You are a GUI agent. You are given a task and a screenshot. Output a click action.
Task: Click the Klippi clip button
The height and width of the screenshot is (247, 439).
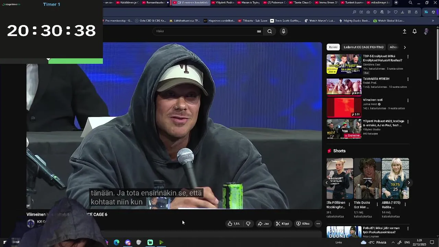[283, 224]
